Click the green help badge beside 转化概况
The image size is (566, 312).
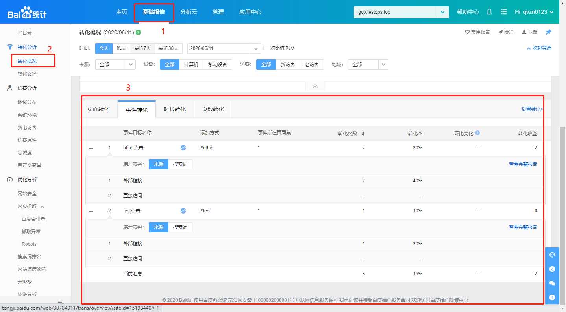(x=138, y=32)
